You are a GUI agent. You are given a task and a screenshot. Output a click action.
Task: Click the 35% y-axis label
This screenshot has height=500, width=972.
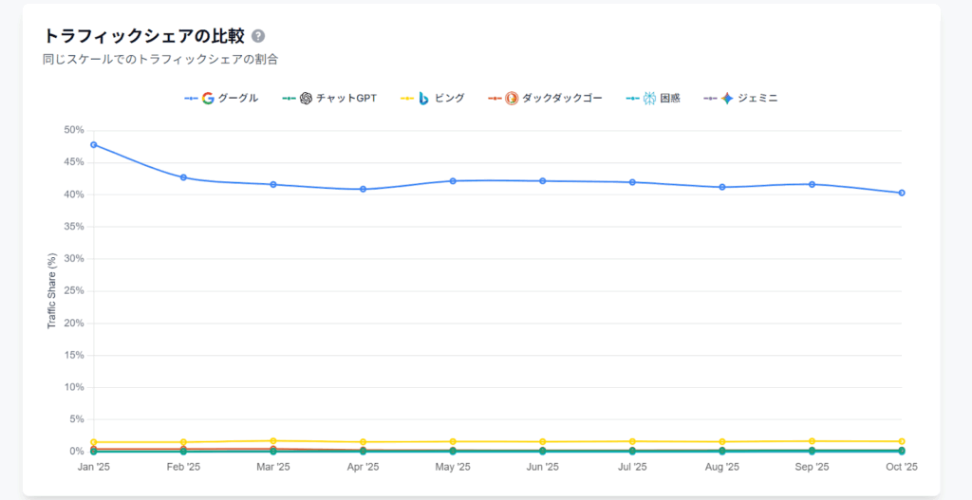tap(72, 227)
